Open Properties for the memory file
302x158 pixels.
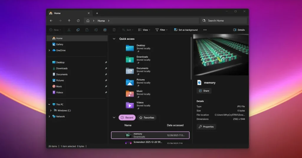(206, 127)
